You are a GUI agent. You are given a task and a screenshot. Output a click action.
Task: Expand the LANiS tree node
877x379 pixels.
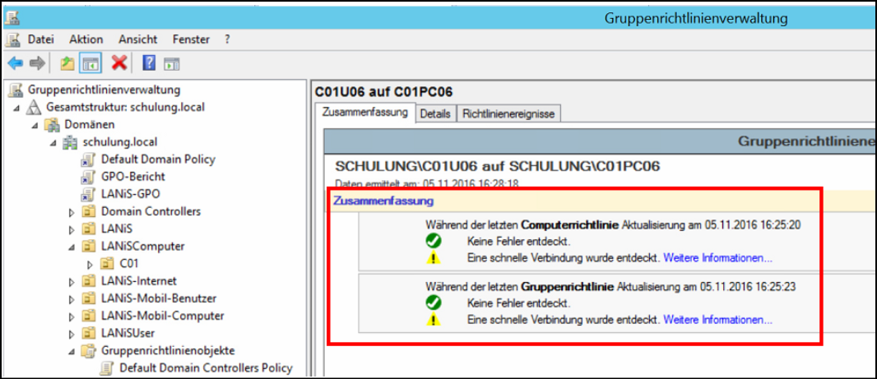72,229
